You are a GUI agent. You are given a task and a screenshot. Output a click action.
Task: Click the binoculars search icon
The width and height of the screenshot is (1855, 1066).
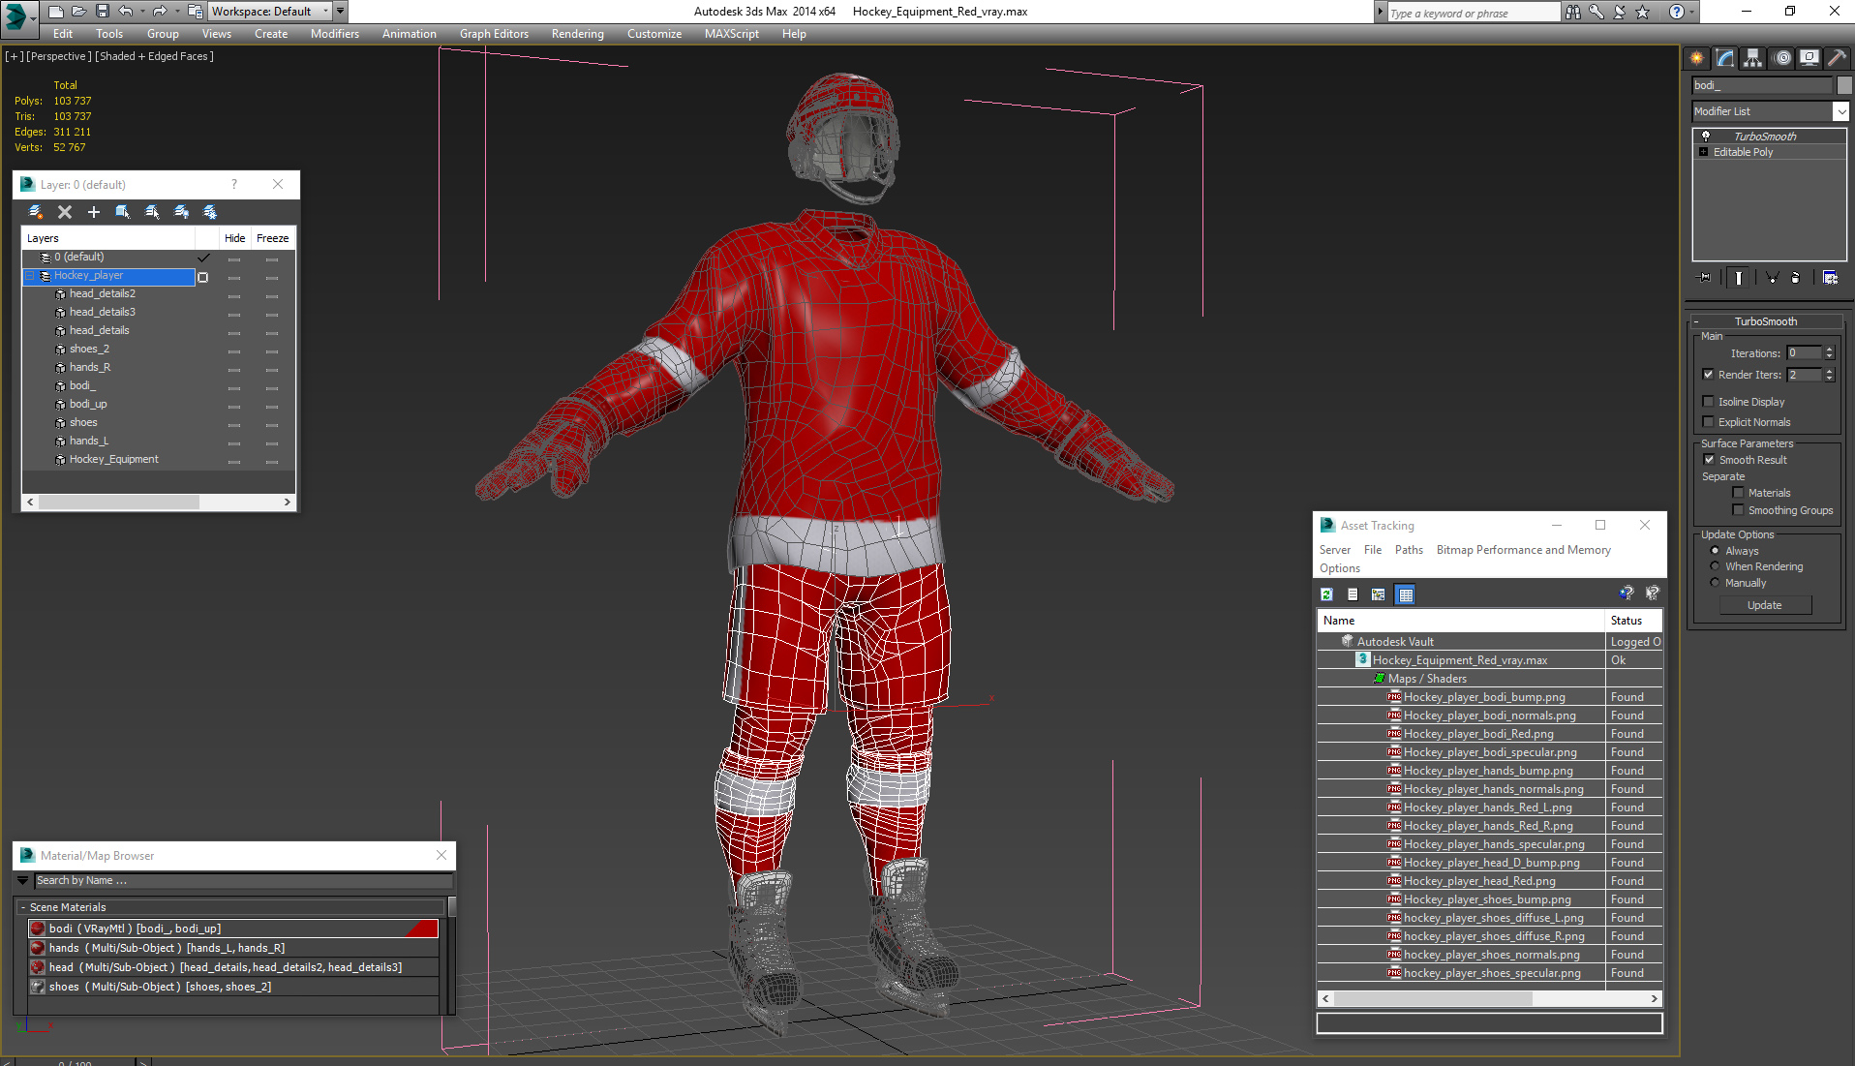(1573, 12)
